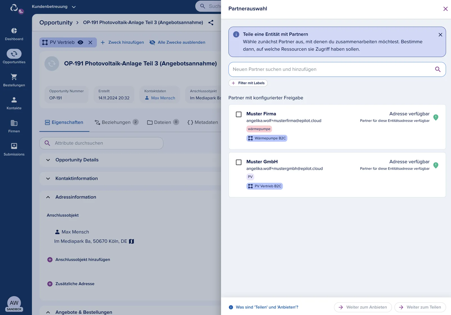Screen dimensions: 451x315
Task: Click the search magnifier in the partner search field
Action: pyautogui.click(x=438, y=69)
